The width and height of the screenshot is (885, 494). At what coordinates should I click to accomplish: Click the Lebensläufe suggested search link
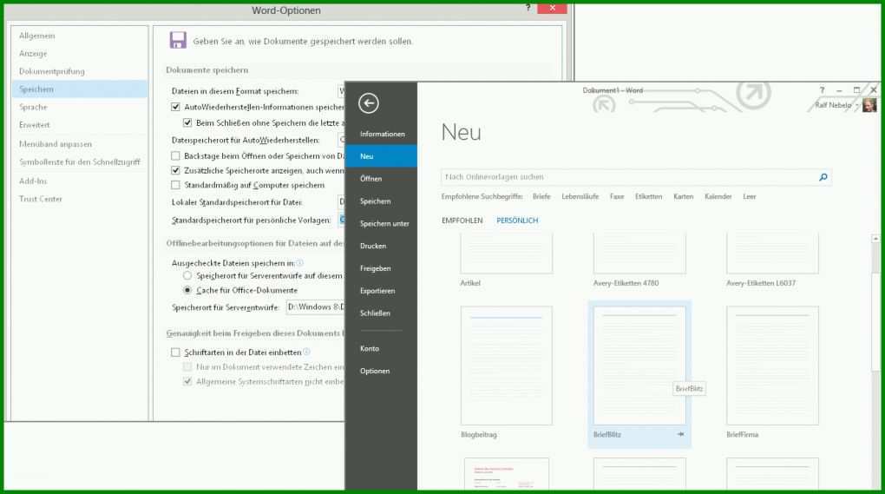tap(580, 196)
